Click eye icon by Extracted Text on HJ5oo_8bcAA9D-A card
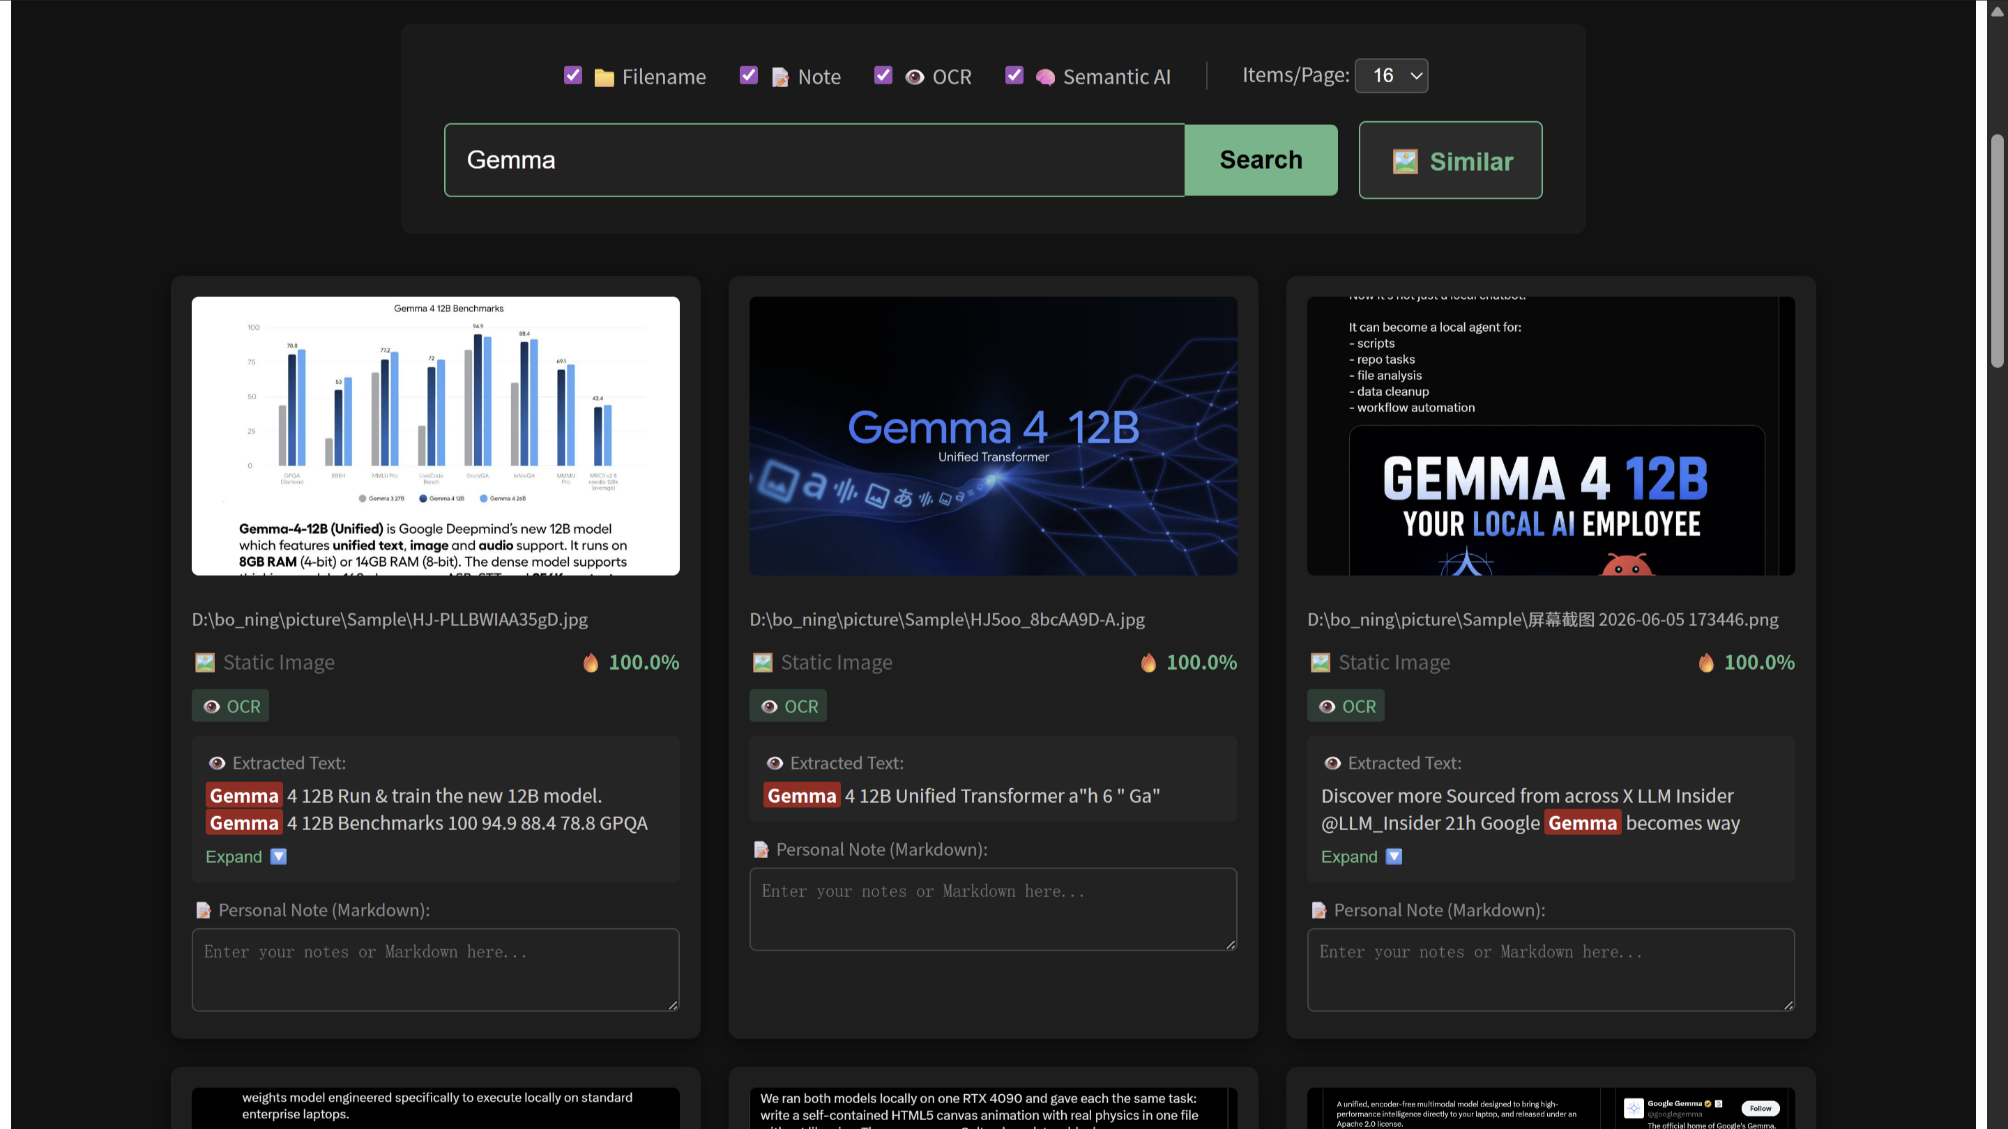 pyautogui.click(x=775, y=764)
